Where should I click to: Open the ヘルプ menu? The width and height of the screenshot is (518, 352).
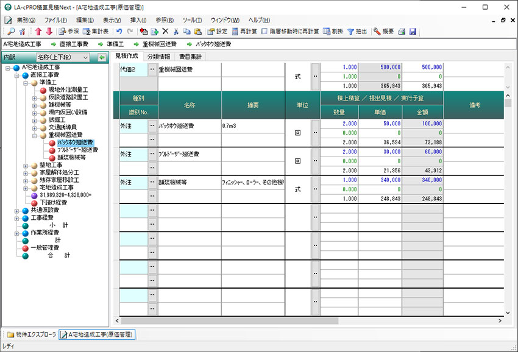(260, 19)
